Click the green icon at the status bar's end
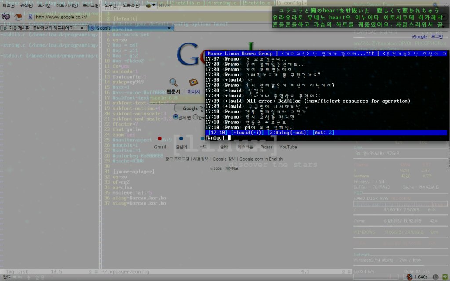This screenshot has width=450, height=281. point(445,277)
